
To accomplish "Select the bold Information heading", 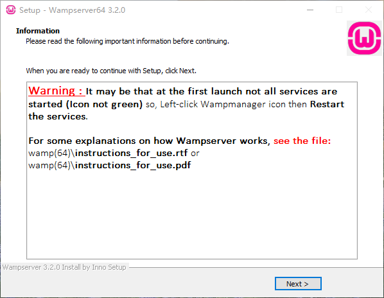I will tap(38, 31).
